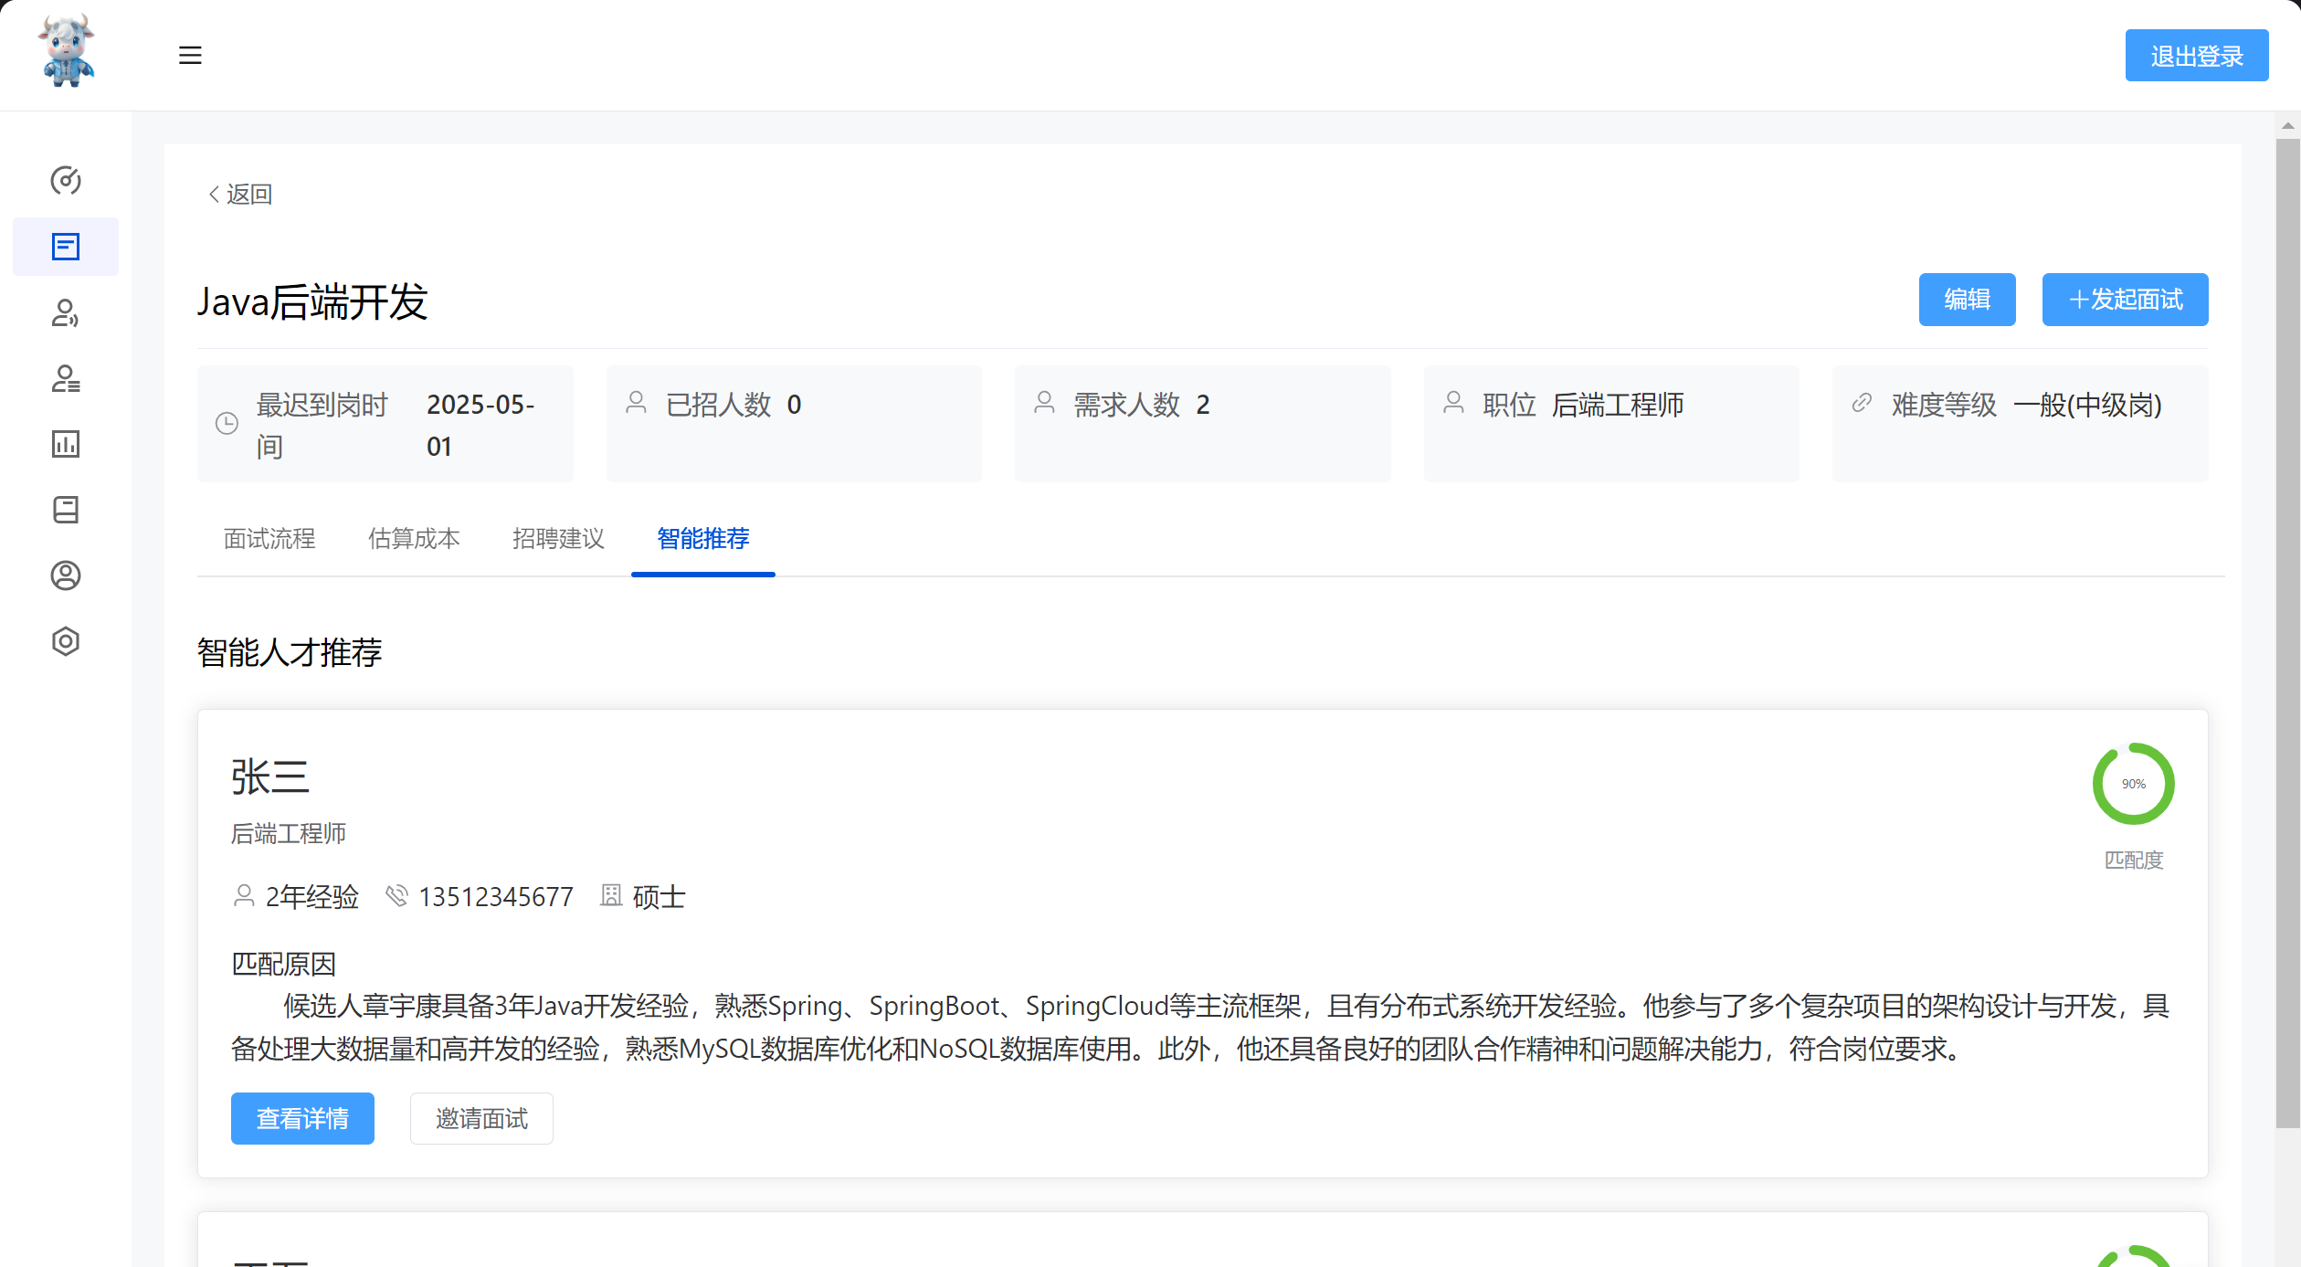Click 邀请面试 for 张三

[481, 1118]
